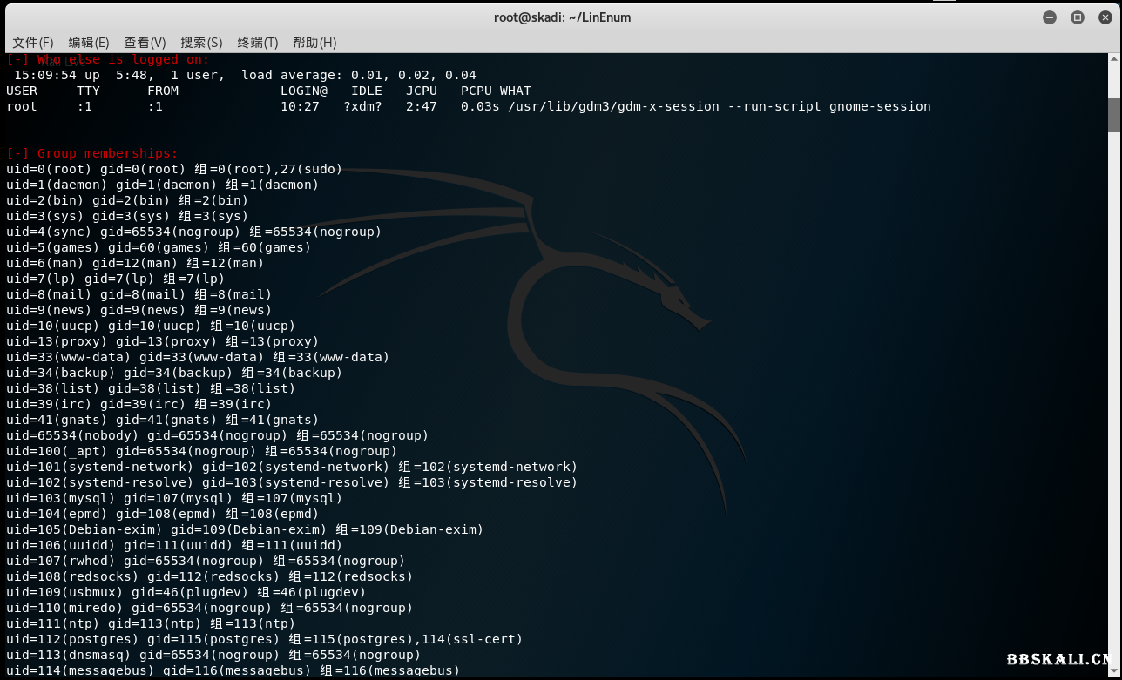Image resolution: width=1122 pixels, height=680 pixels.
Task: Open the 查看(V) menu
Action: pos(145,42)
